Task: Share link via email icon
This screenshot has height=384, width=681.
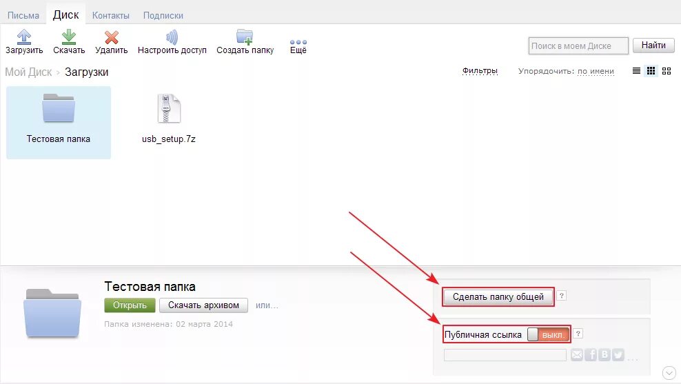Action: [x=577, y=355]
